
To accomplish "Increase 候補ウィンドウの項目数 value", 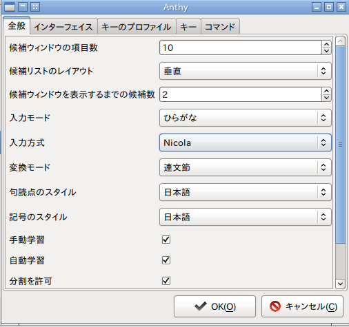I will [x=326, y=44].
